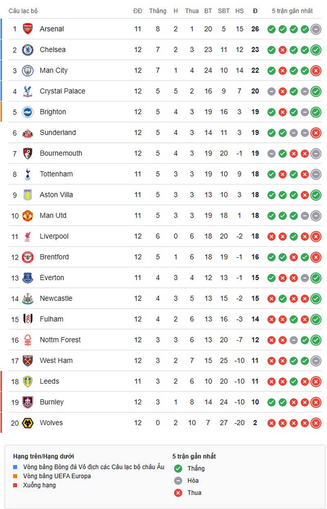Click Man City's latest match loss icon
The width and height of the screenshot is (327, 509).
pyautogui.click(x=316, y=70)
